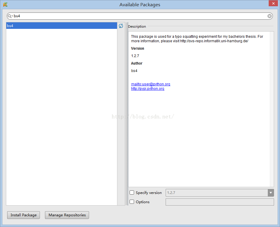Click the Author heading in description

click(x=137, y=63)
